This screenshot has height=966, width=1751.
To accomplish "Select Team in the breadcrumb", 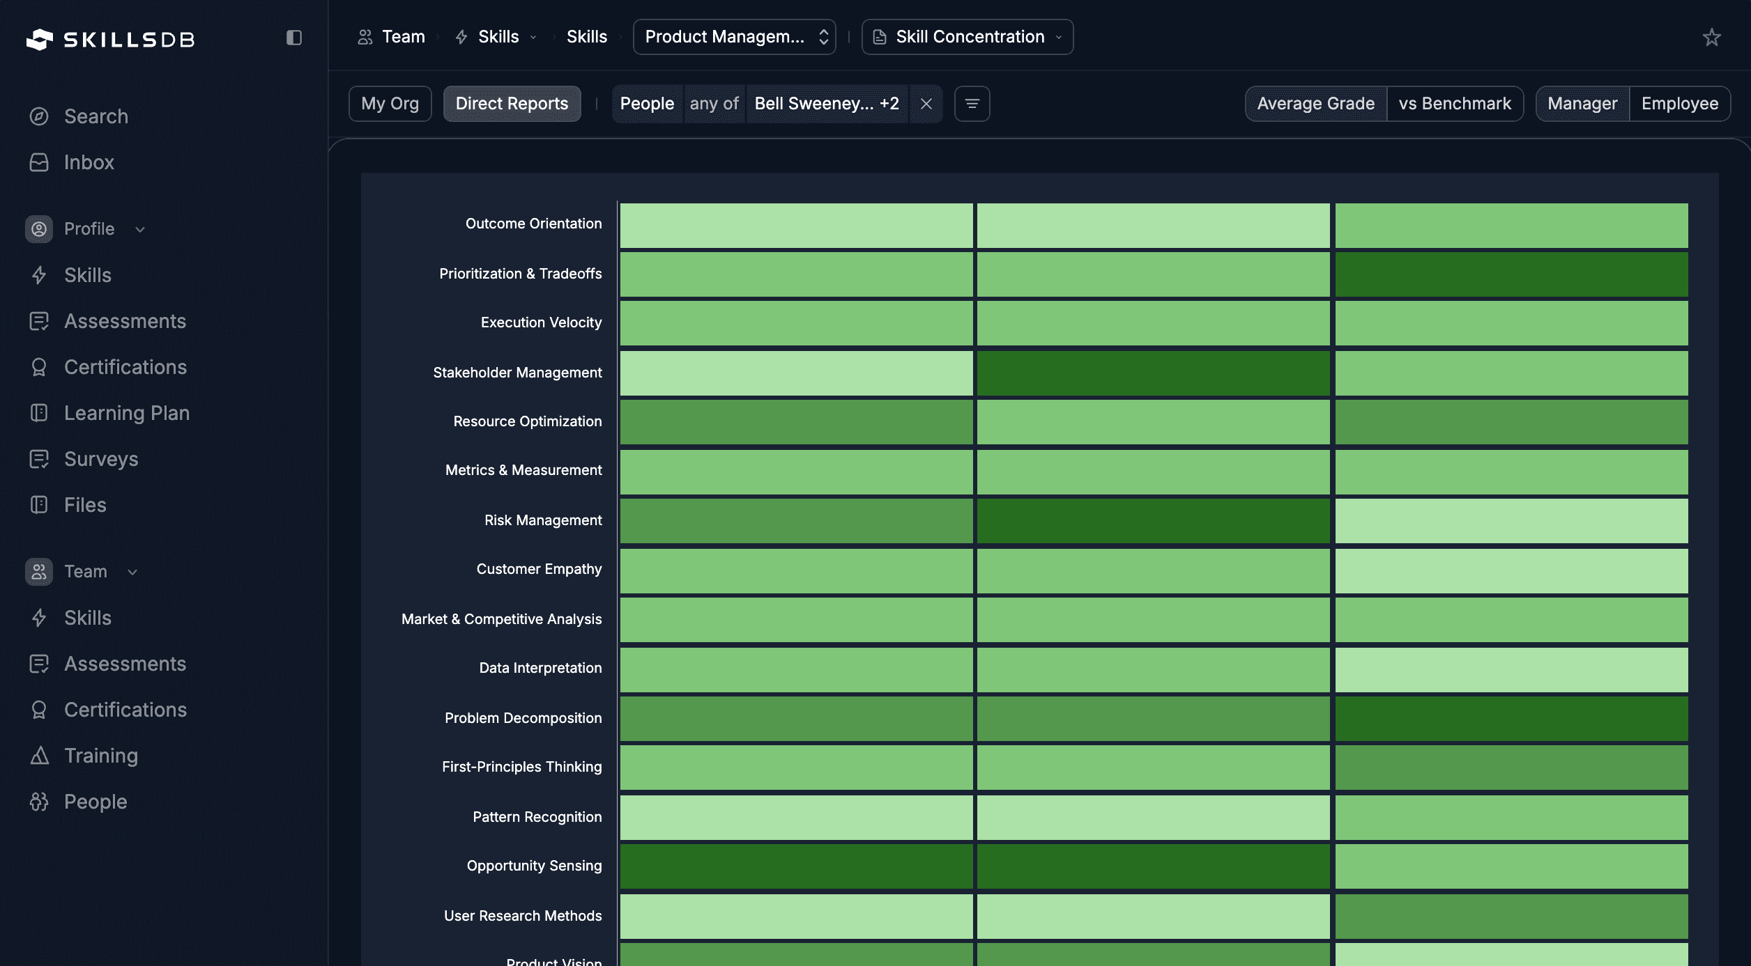I will point(403,37).
